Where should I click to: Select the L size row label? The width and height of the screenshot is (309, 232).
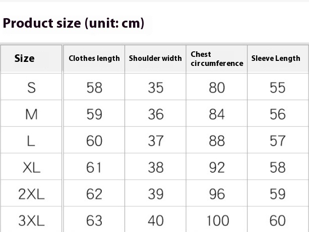[31, 141]
